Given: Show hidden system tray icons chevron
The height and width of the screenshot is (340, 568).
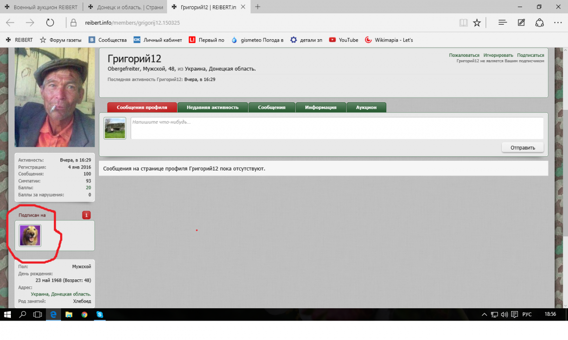Looking at the screenshot, I should coord(484,314).
